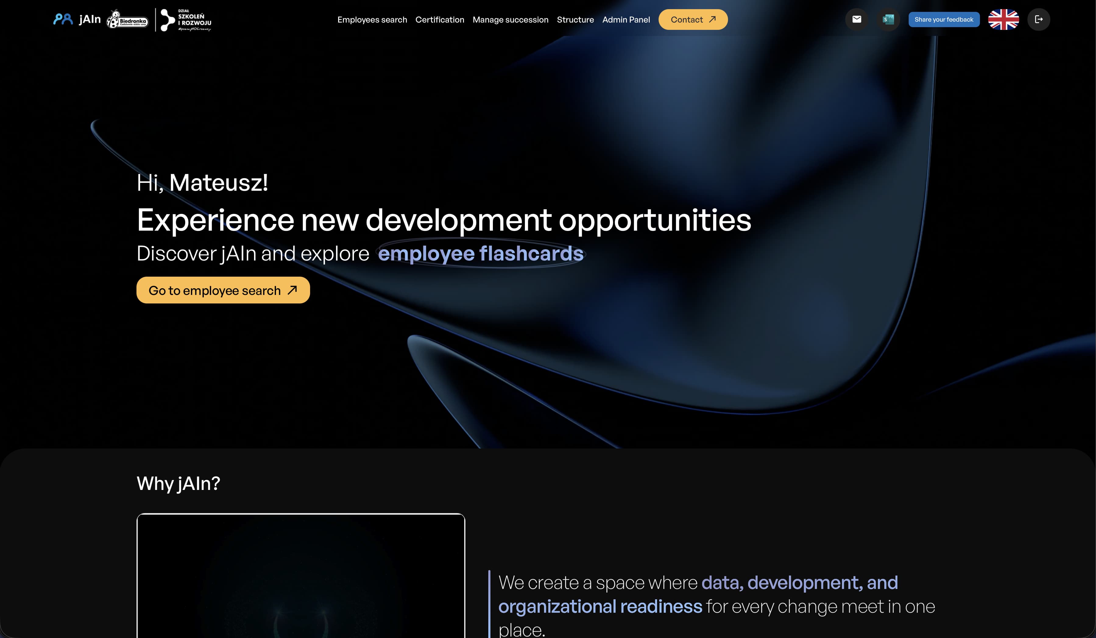Open Employees search from the navigation
Viewport: 1096px width, 638px height.
(372, 19)
